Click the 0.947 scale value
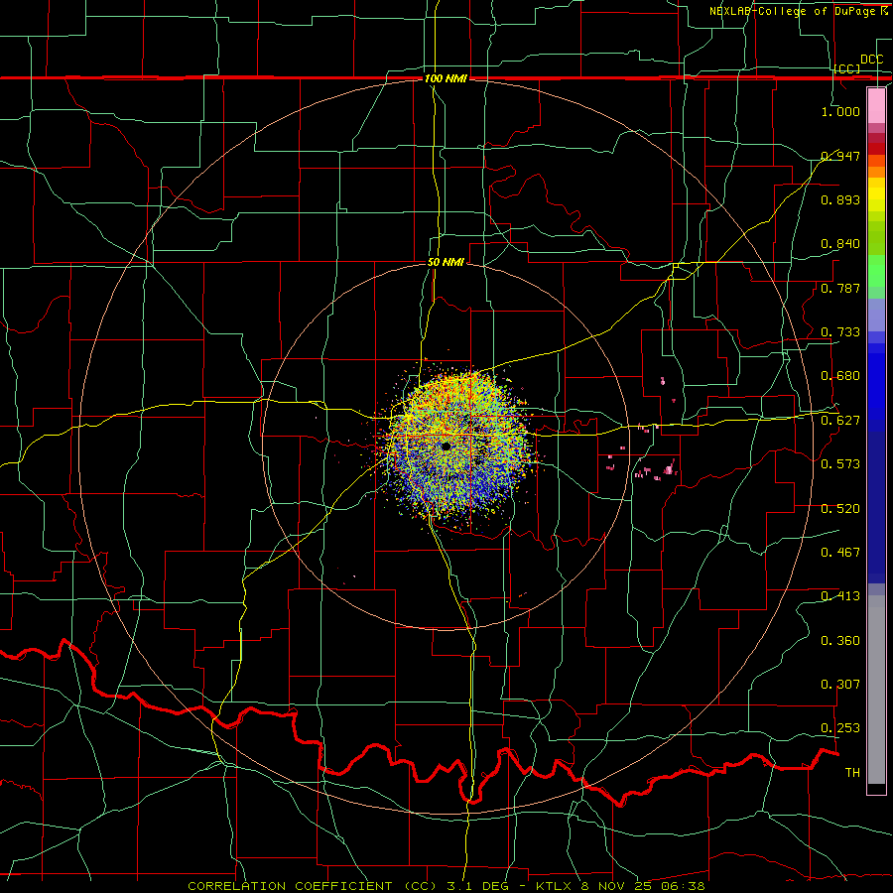This screenshot has height=893, width=893. click(x=840, y=156)
